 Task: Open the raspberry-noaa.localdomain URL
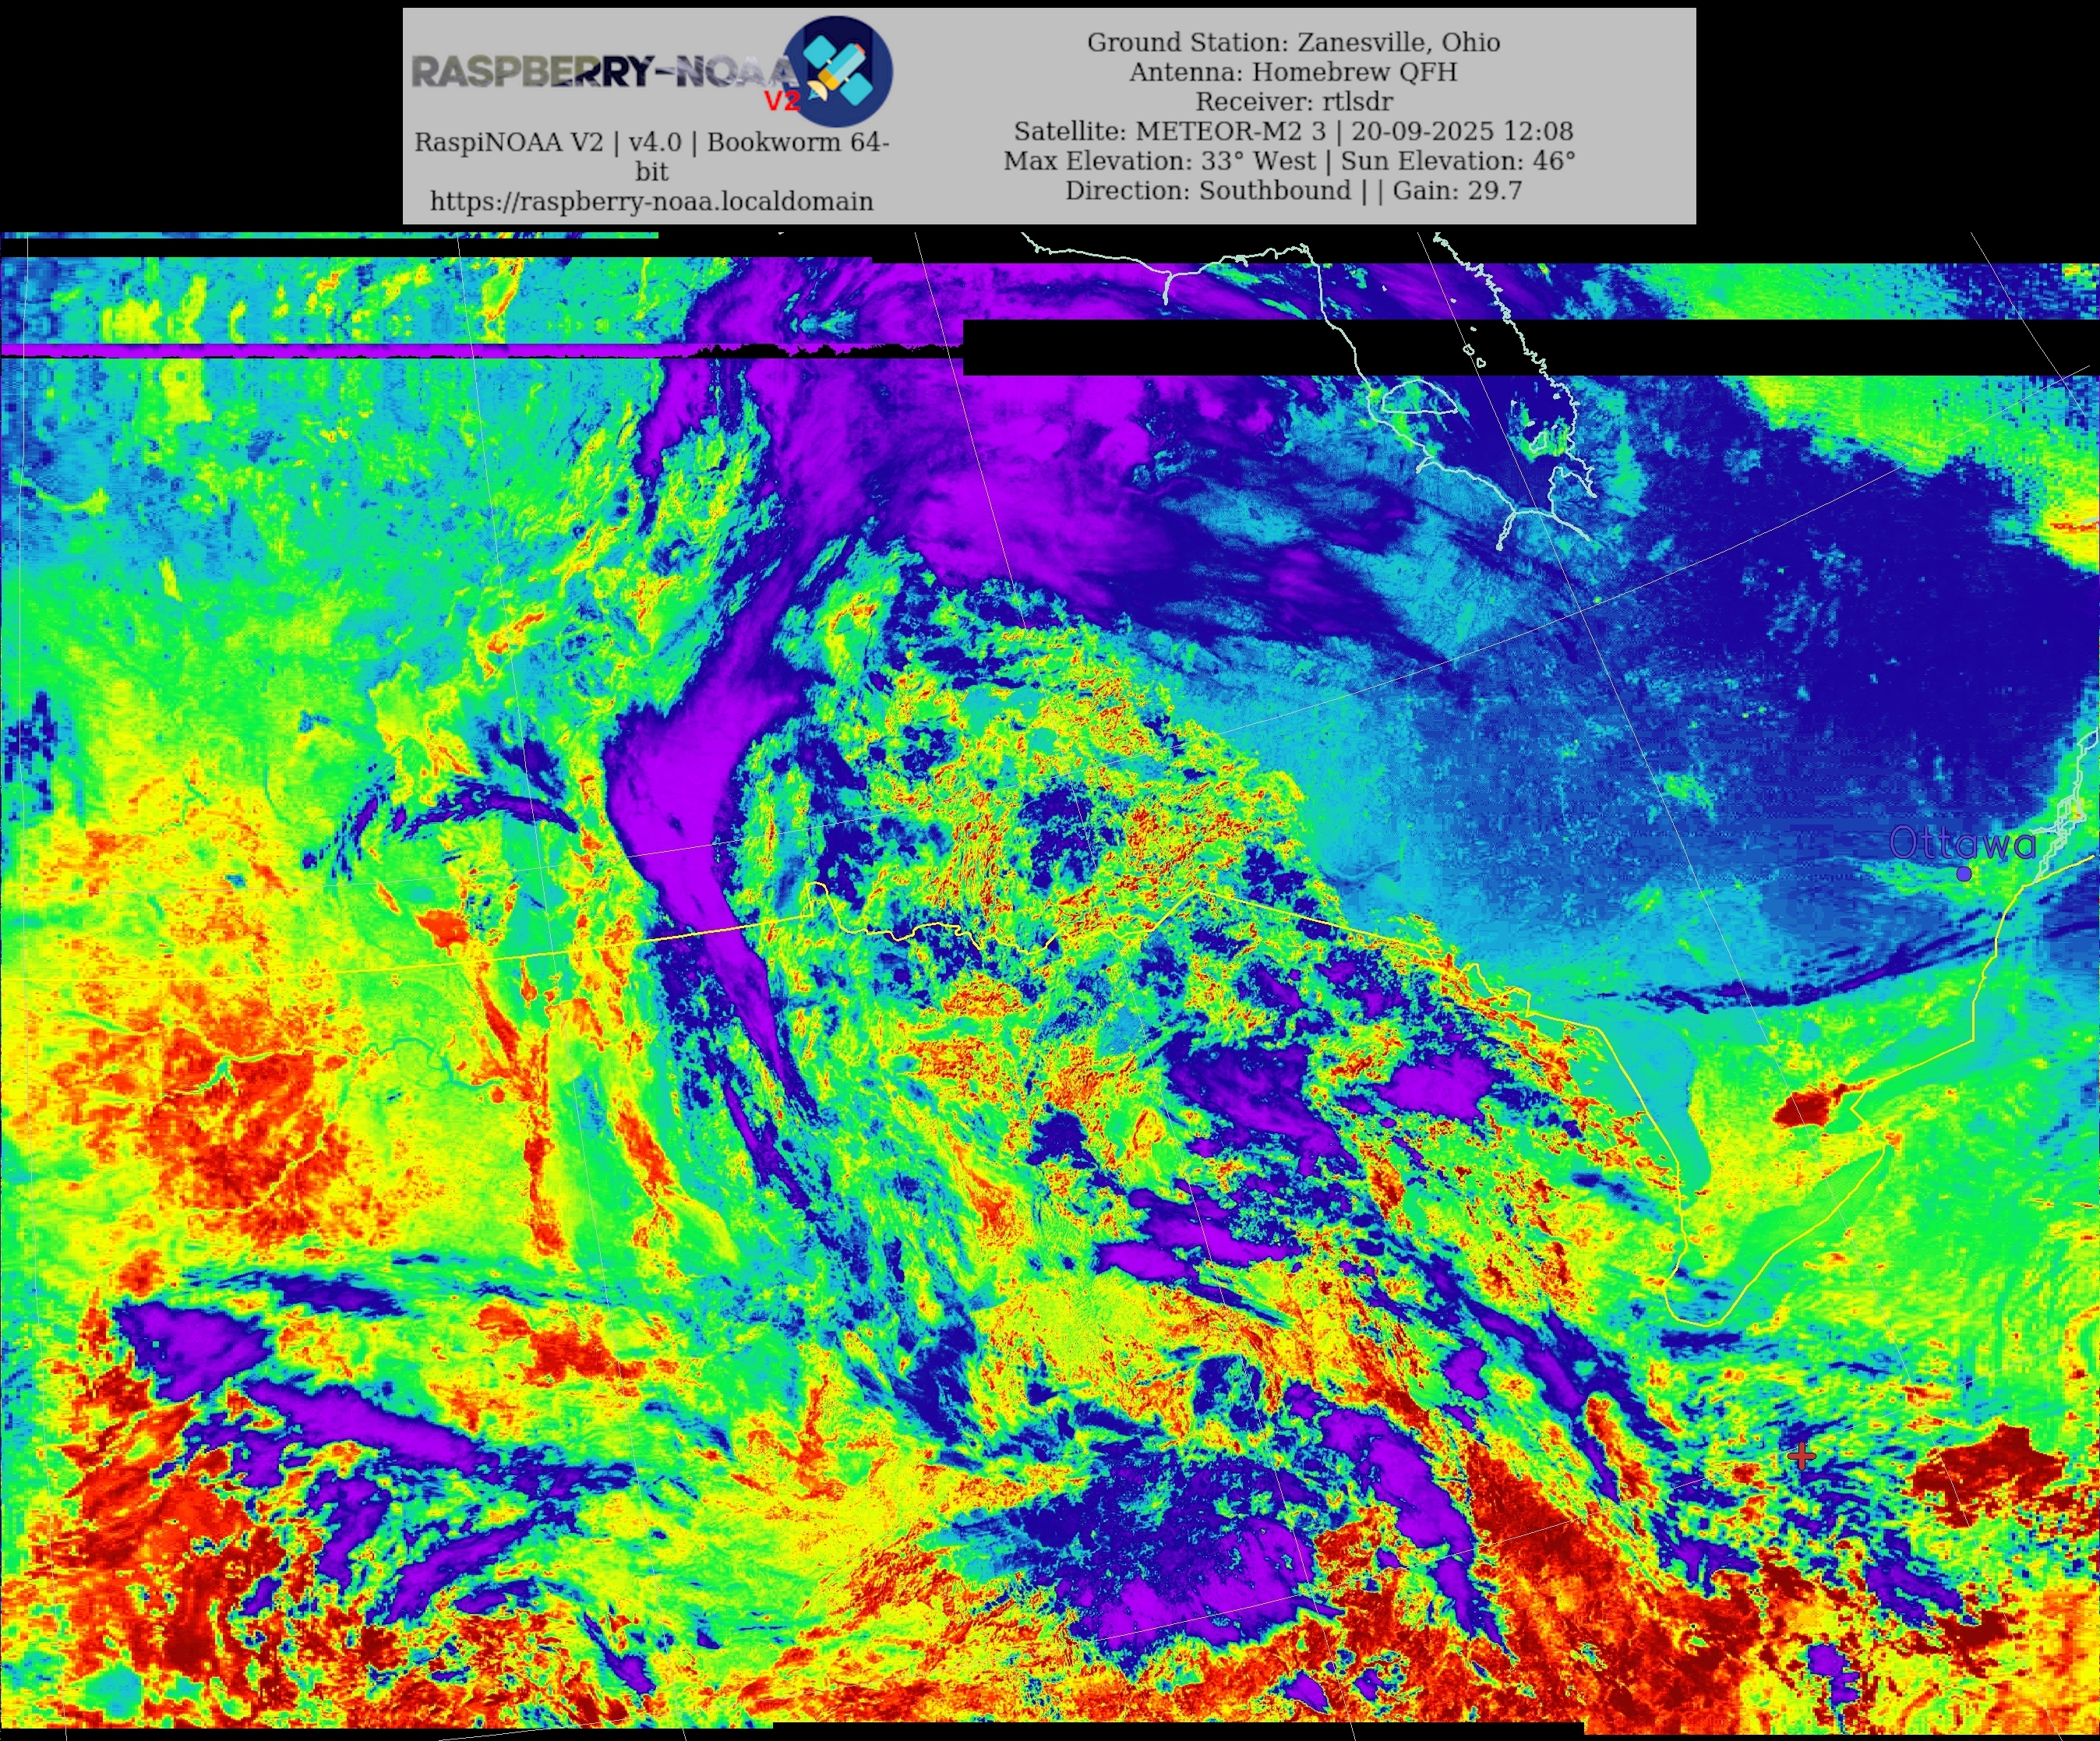pyautogui.click(x=651, y=201)
